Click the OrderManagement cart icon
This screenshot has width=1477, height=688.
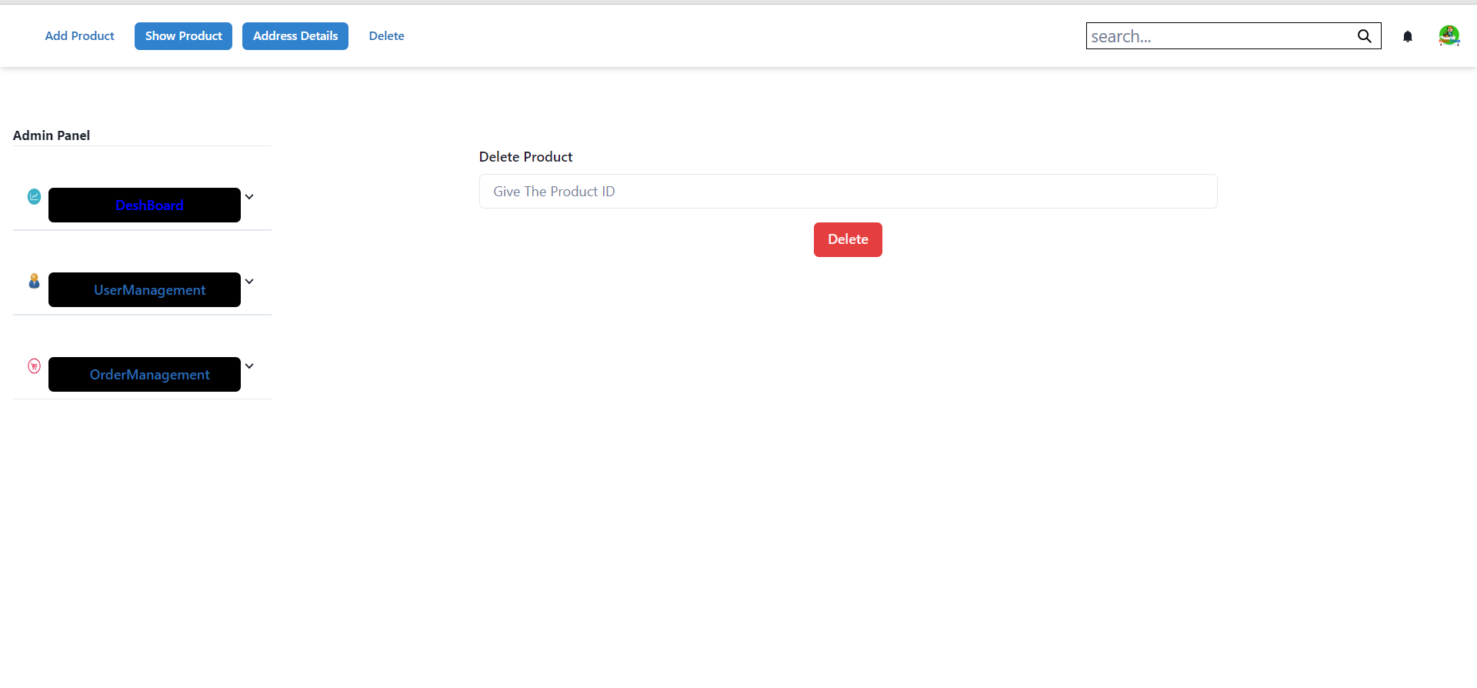pos(34,366)
